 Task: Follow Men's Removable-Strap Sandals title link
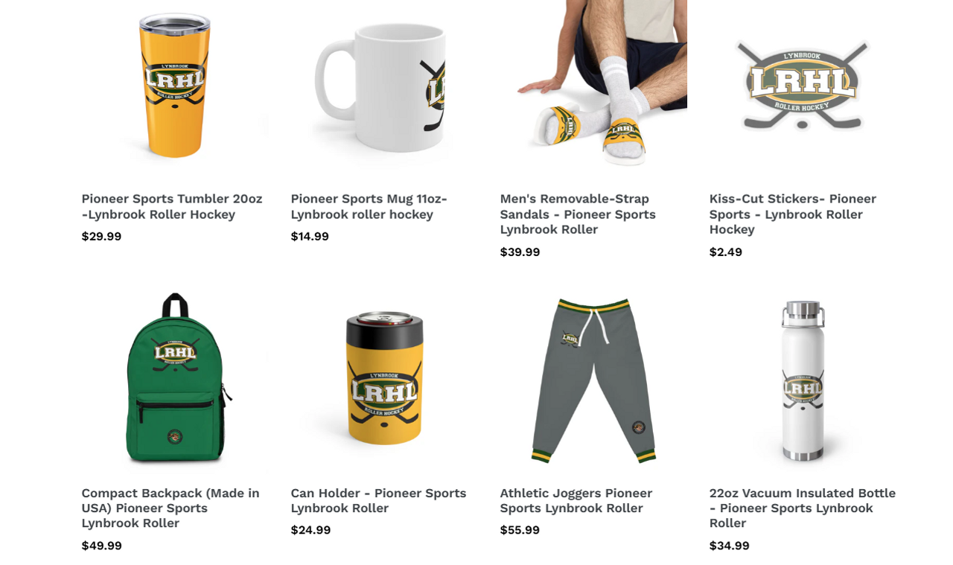tap(578, 214)
